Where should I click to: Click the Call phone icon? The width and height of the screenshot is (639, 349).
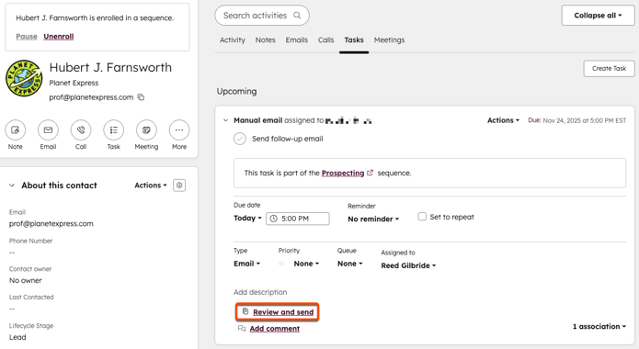(81, 129)
